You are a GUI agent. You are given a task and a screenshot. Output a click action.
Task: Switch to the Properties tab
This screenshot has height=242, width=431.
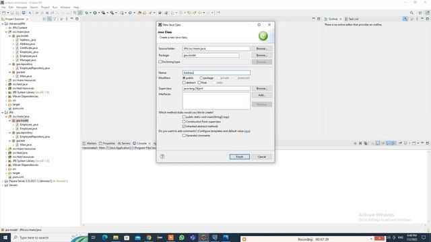[107, 143]
